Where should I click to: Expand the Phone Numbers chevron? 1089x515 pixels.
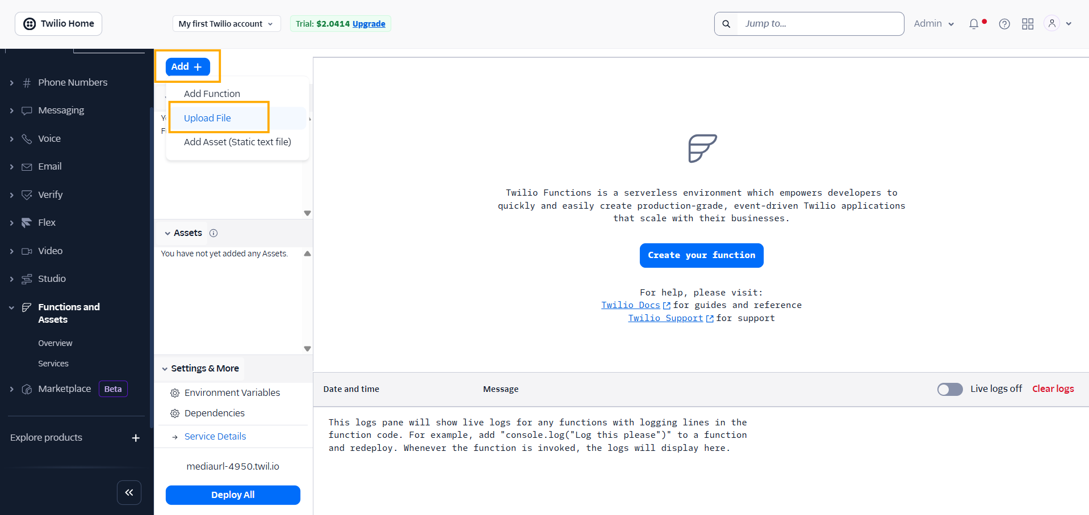click(x=11, y=83)
